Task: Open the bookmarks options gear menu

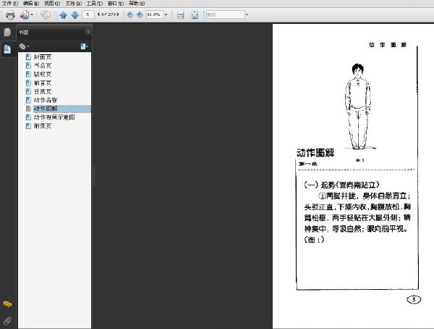Action: pos(24,46)
